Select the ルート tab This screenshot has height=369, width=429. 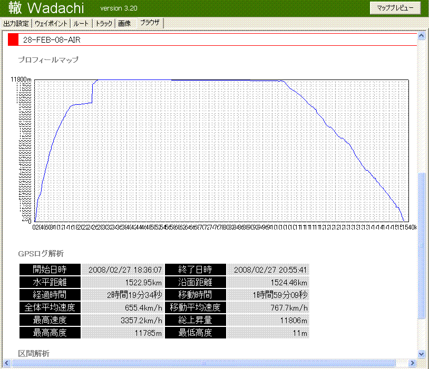point(81,24)
